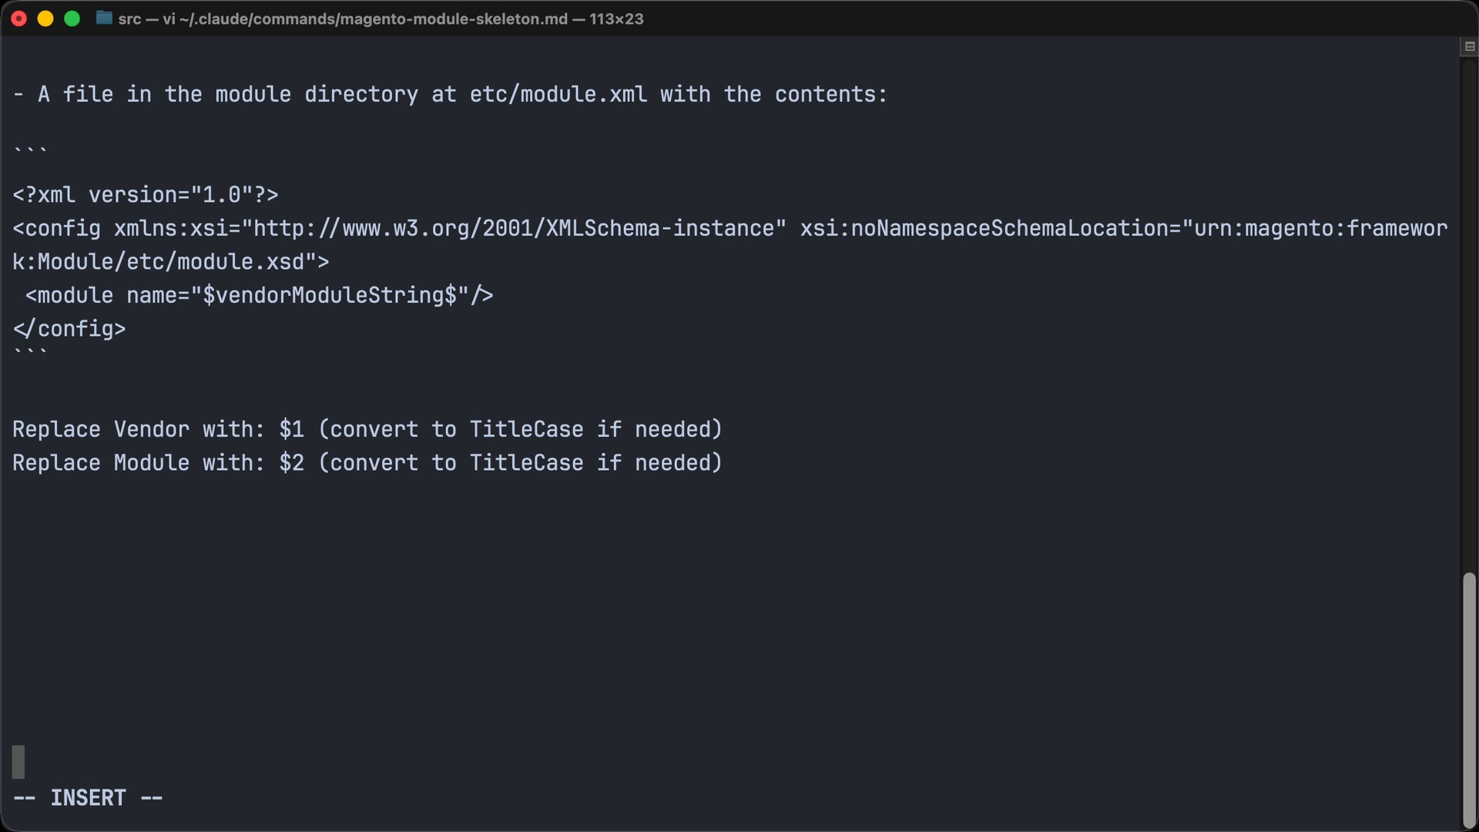Click the word "TitleCase" in Replace Vendor line
The width and height of the screenshot is (1479, 832).
tap(526, 429)
